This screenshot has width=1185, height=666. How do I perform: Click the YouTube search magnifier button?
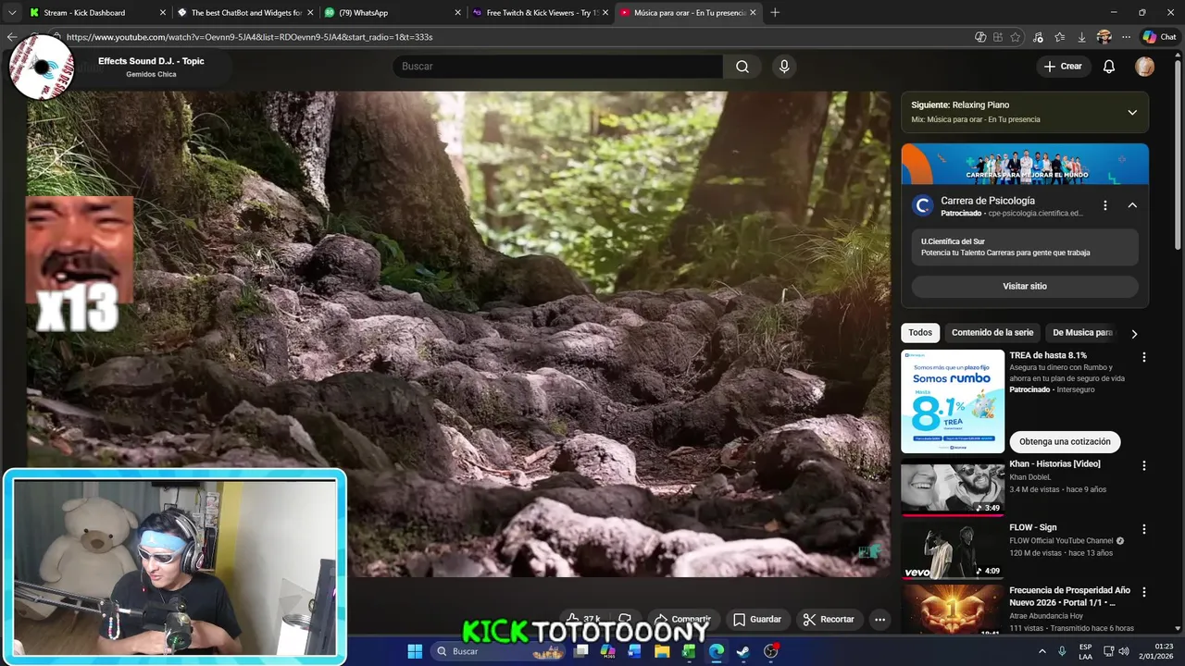[742, 67]
